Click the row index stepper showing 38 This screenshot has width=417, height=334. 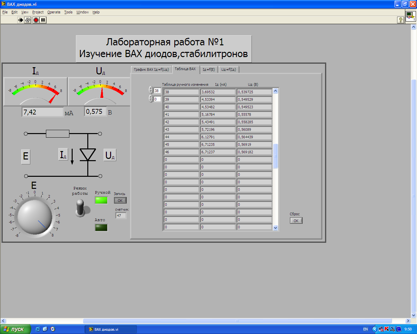pos(151,90)
